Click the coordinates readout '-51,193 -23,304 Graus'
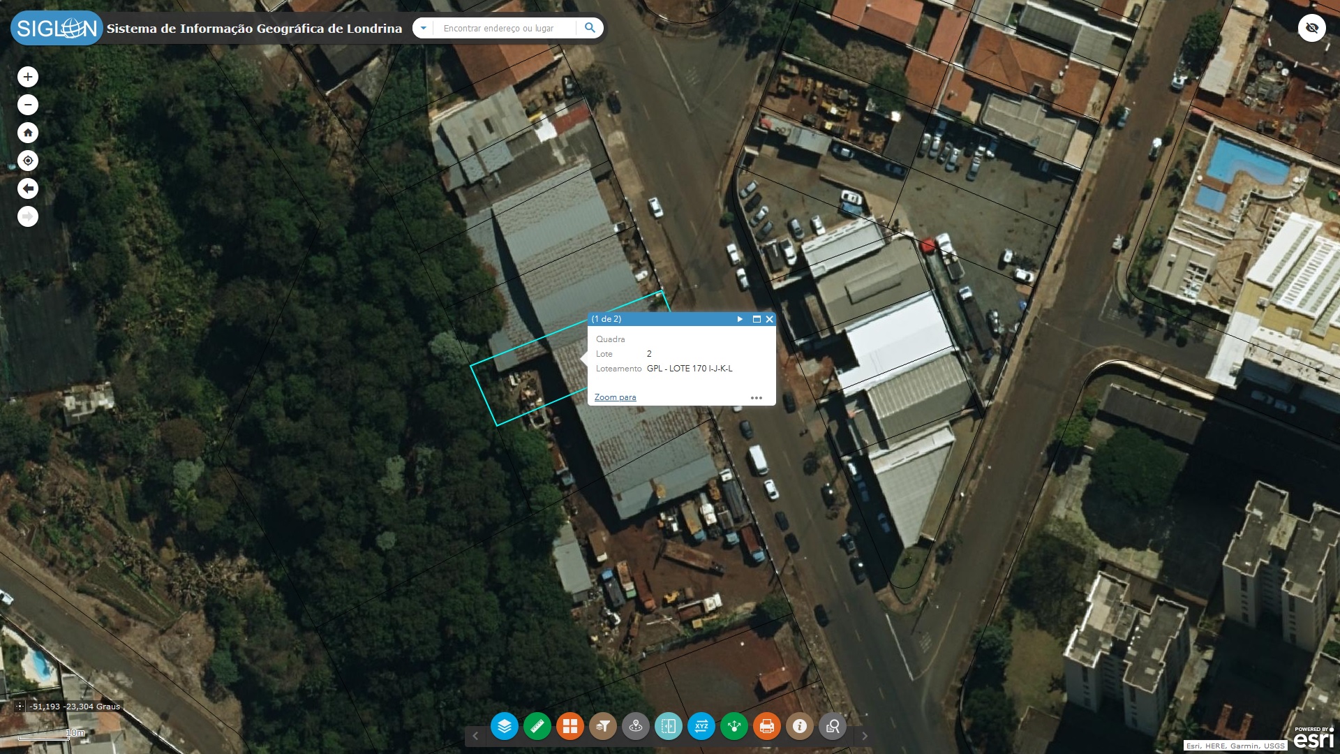Screen dimensions: 1340x754 [75, 707]
